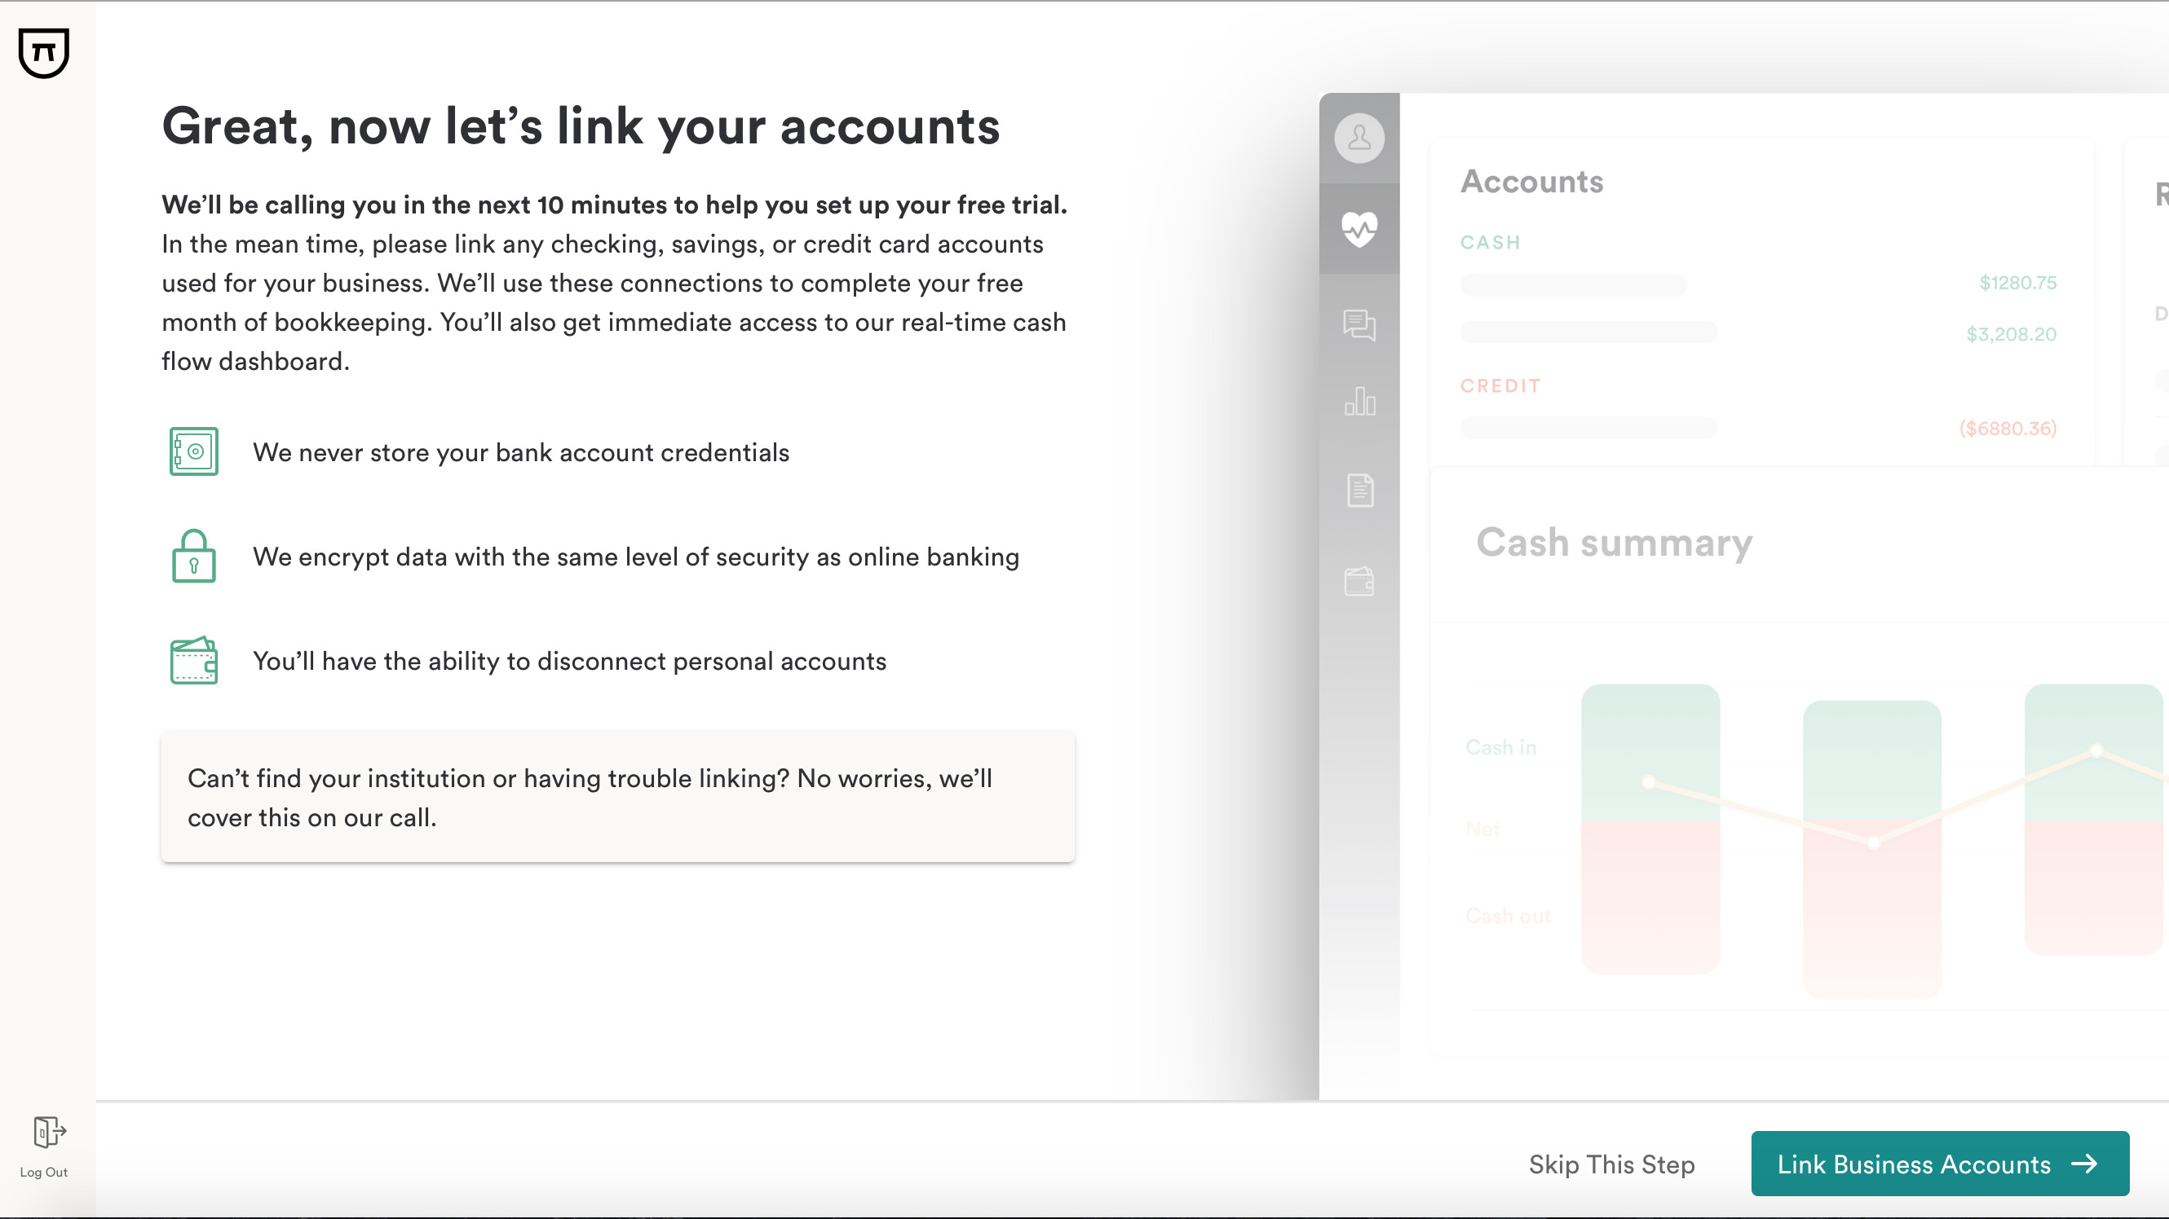Viewport: 2169px width, 1219px height.
Task: Click the first green and red chart bar
Action: [x=1650, y=829]
